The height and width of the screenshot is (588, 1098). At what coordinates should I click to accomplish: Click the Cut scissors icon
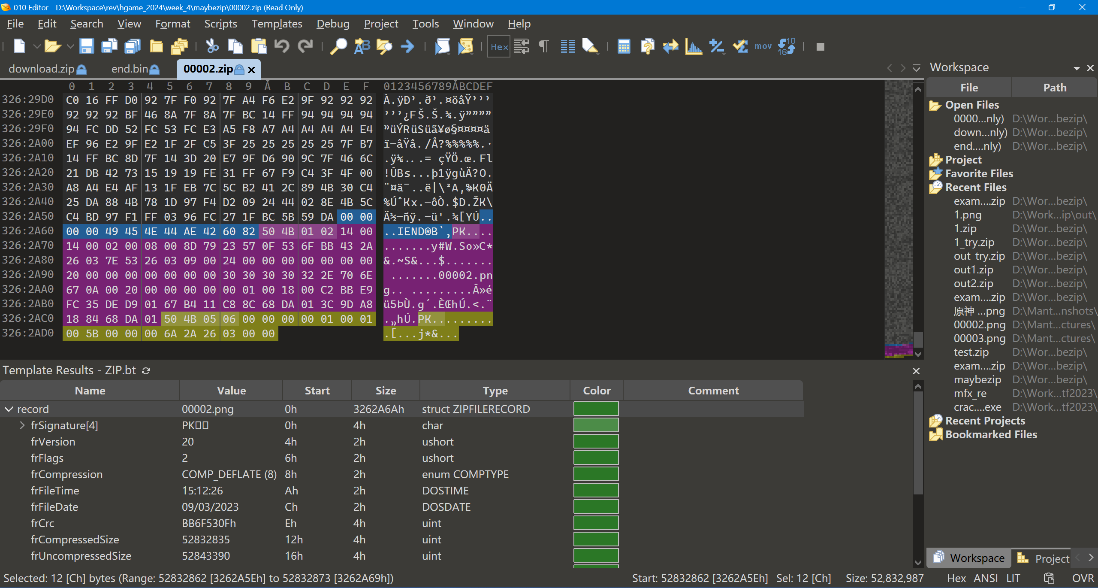pos(212,46)
